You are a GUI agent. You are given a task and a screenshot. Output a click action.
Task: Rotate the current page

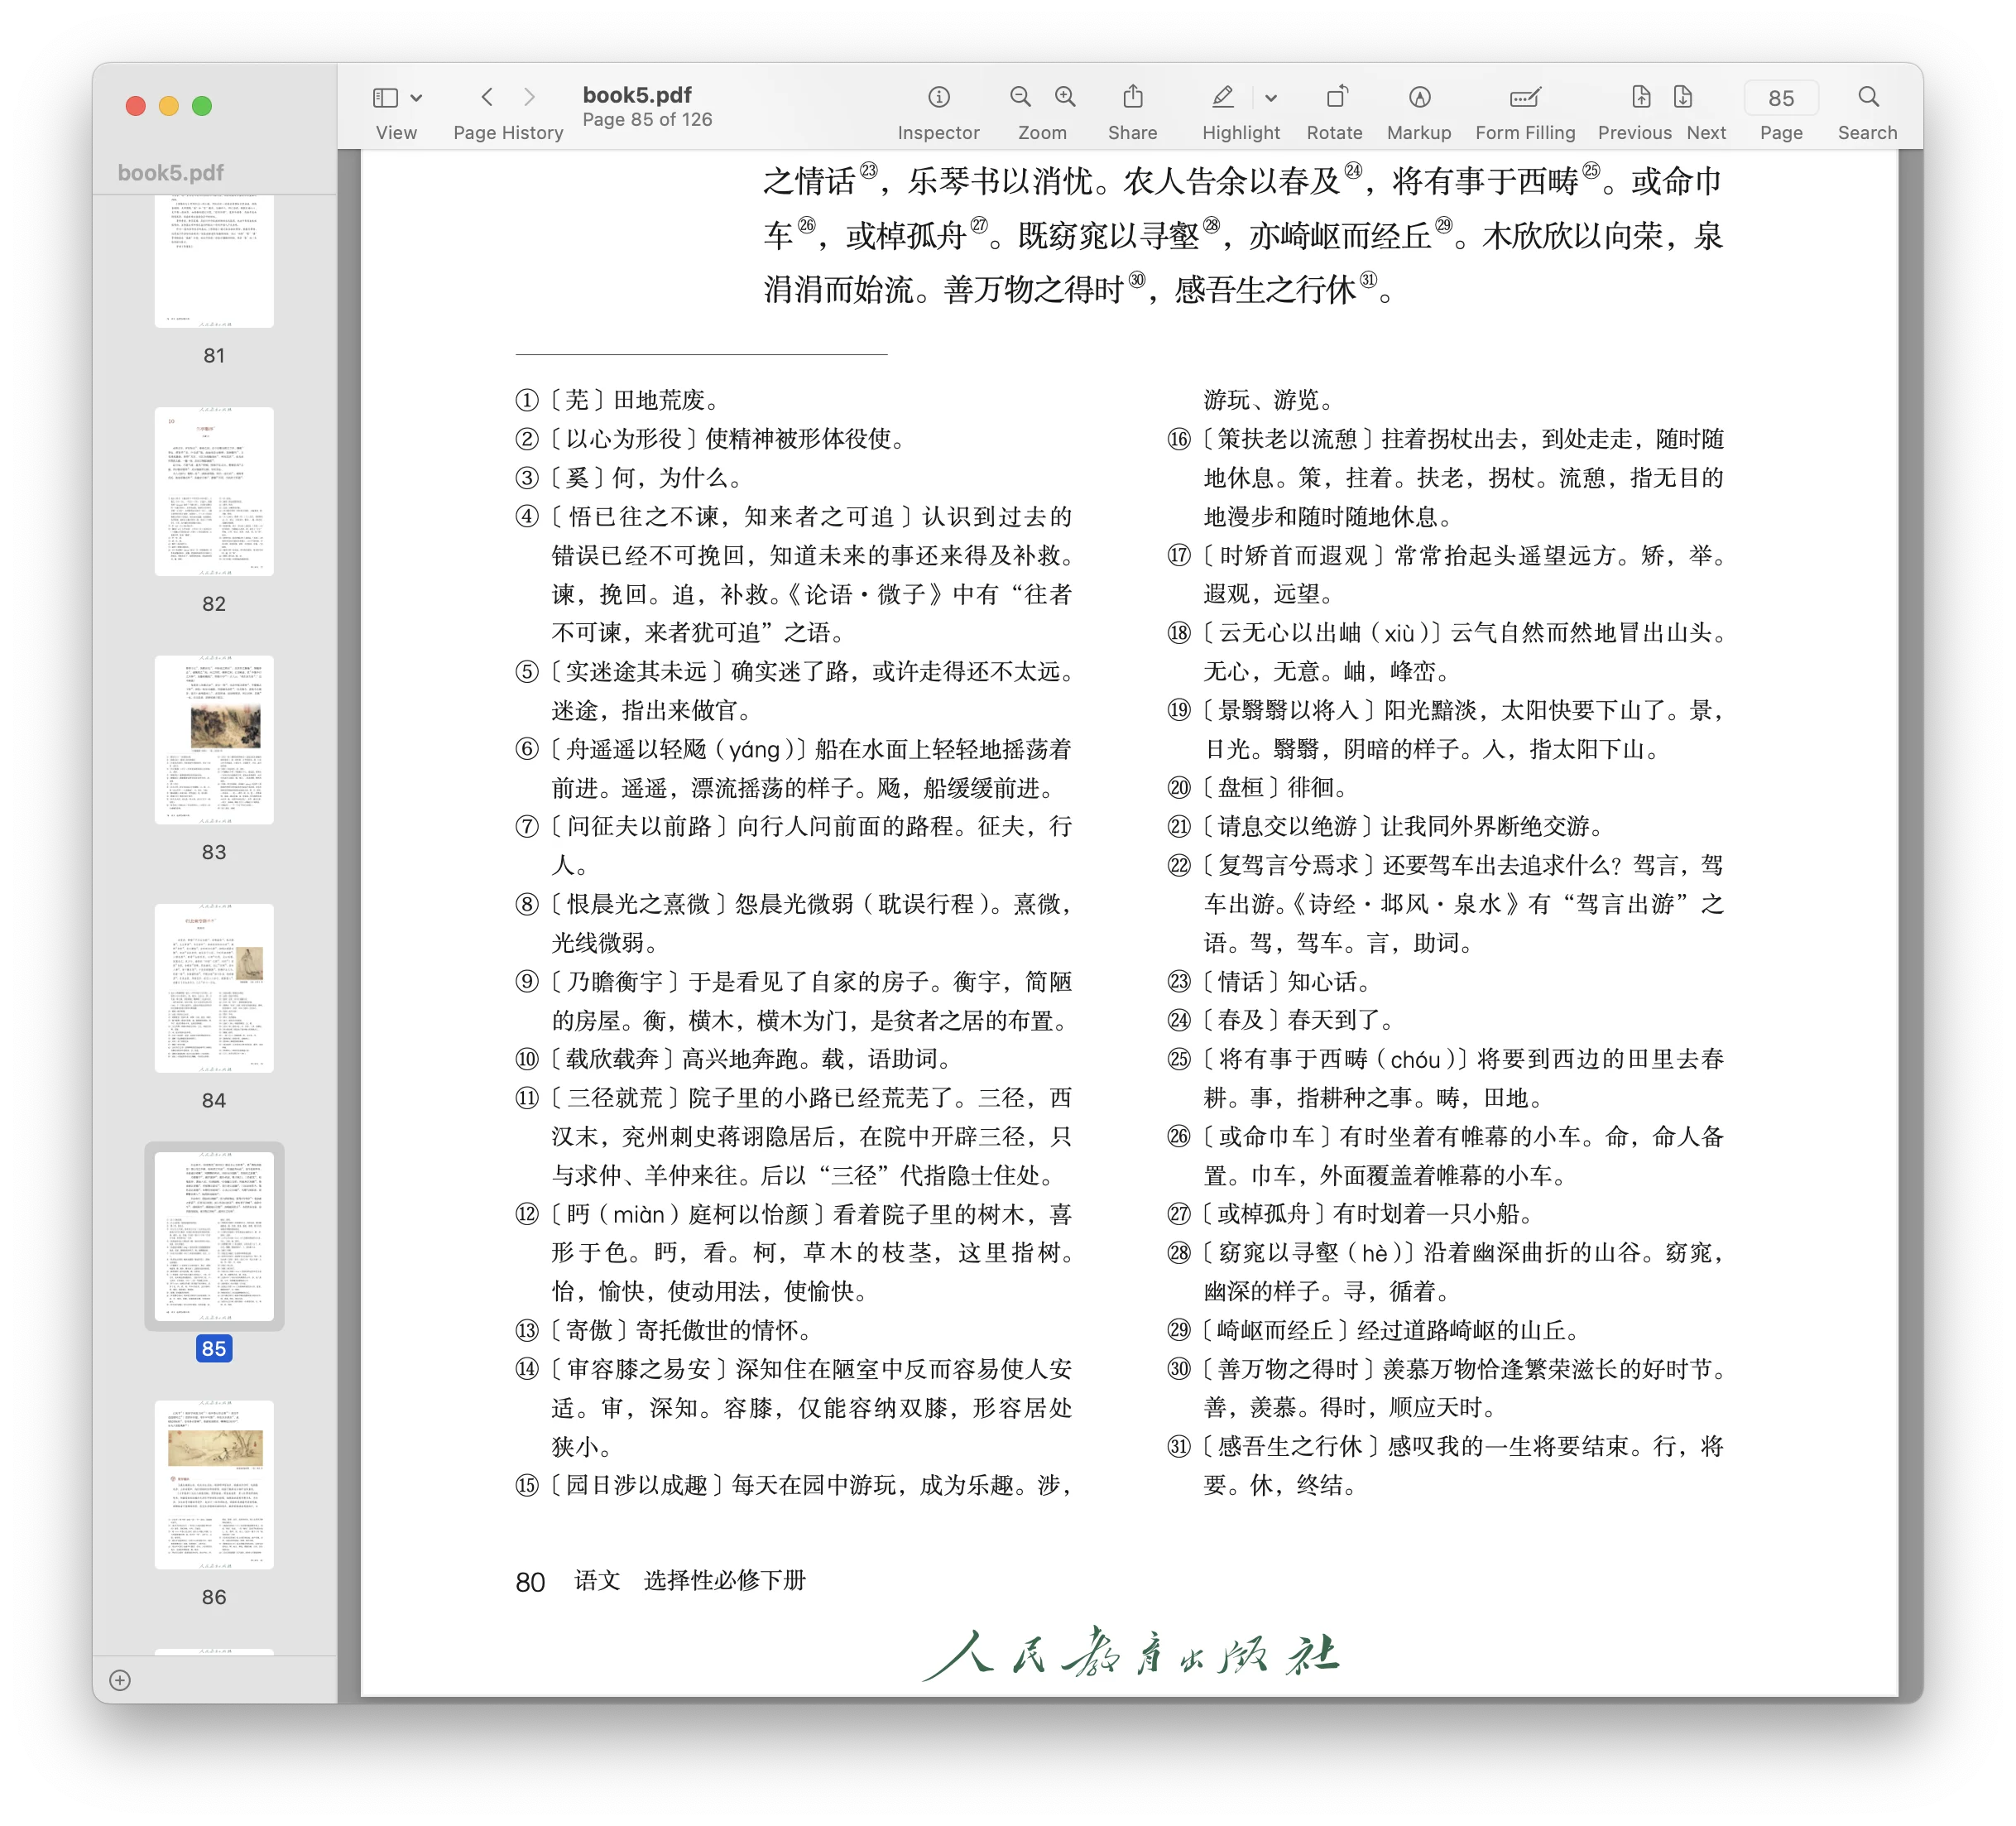[x=1338, y=97]
